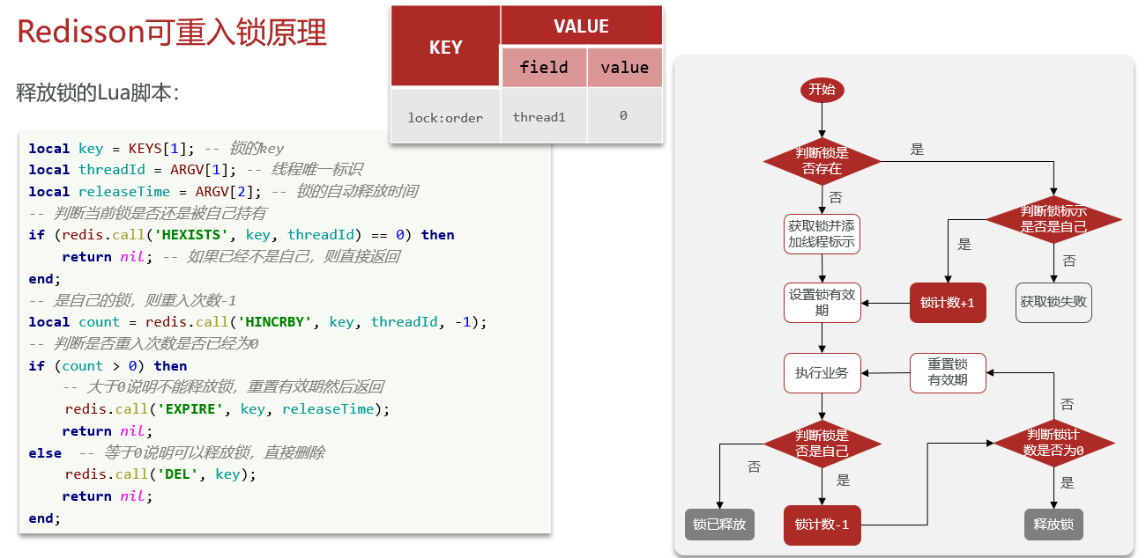Click the table cell containing 0

coord(624,116)
